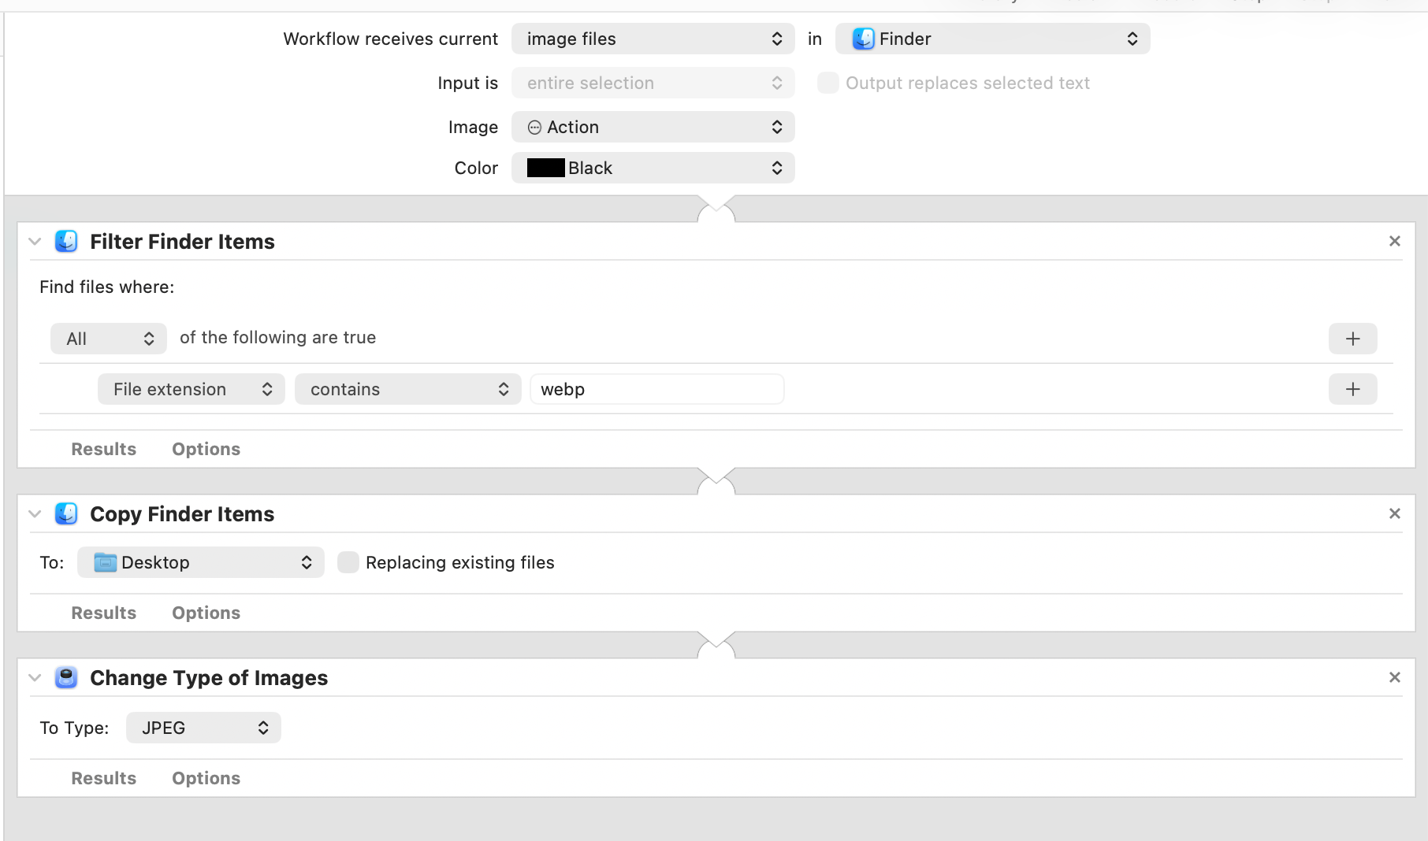Screen dimensions: 1428x841
Task: Click the webp extension text field
Action: click(x=657, y=389)
